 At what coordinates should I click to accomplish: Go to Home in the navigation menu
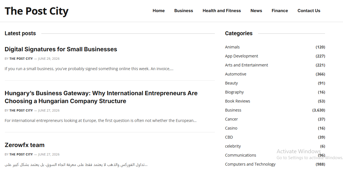coord(159,11)
